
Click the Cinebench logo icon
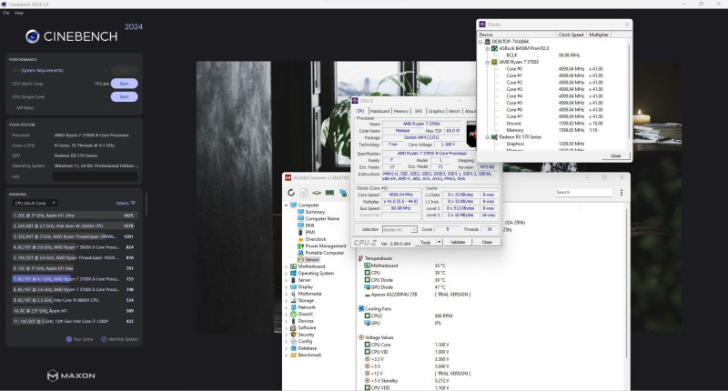pos(33,36)
